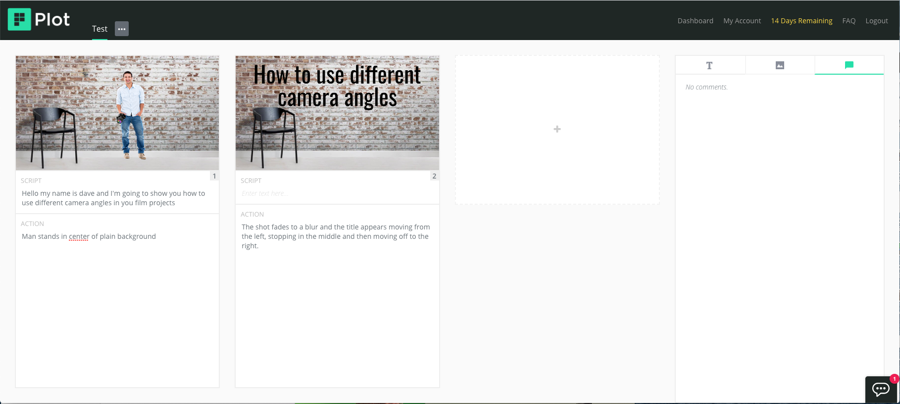
Task: Select the comments speech bubble tab
Action: click(x=849, y=65)
